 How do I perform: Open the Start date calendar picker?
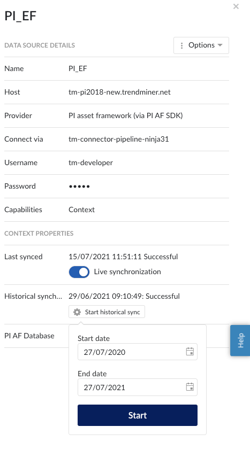[x=190, y=352]
